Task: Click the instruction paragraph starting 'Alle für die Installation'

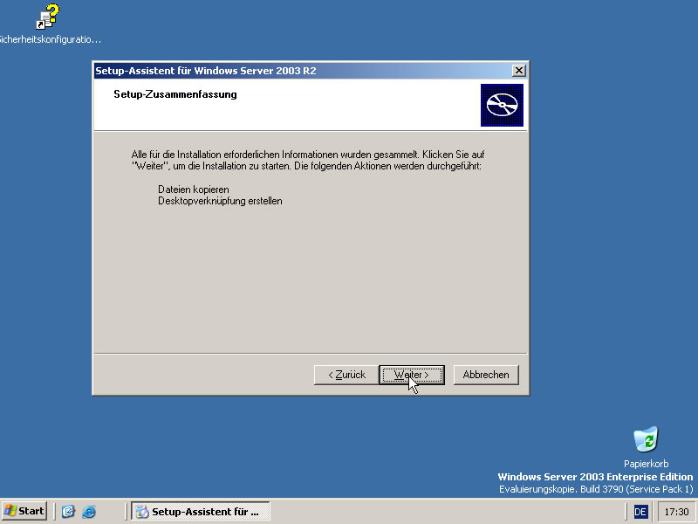Action: (305, 159)
